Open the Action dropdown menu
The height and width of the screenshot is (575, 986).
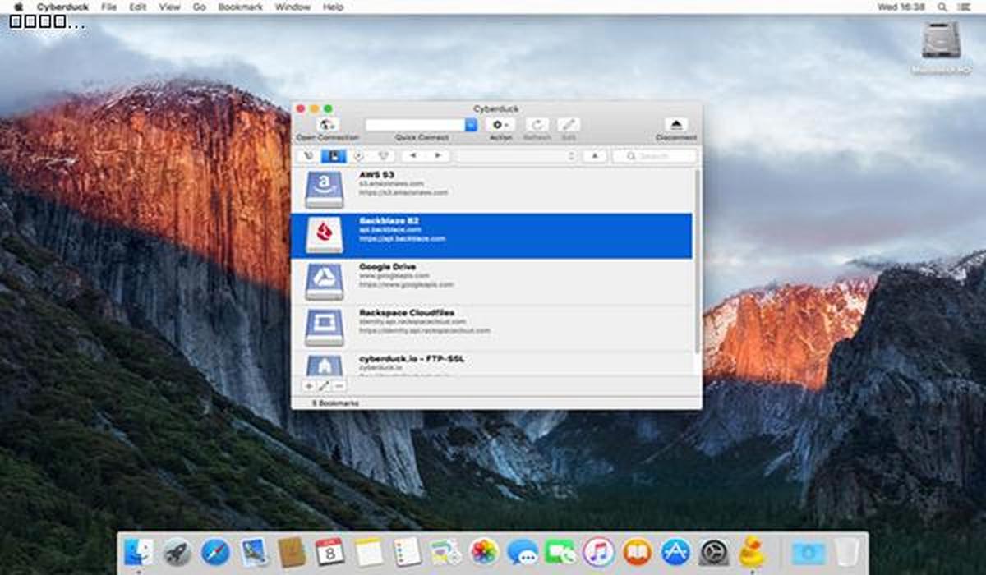tap(499, 124)
